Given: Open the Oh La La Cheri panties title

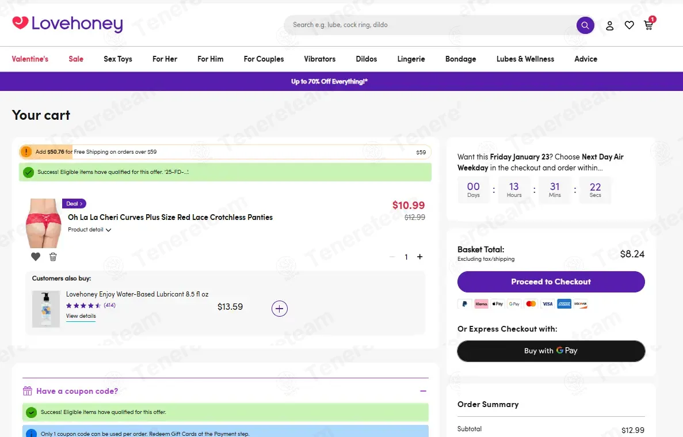Looking at the screenshot, I should coord(170,217).
